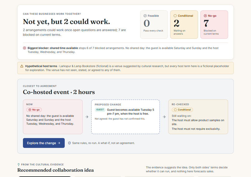Click the "Blocked on current terms" caption

click(211, 32)
